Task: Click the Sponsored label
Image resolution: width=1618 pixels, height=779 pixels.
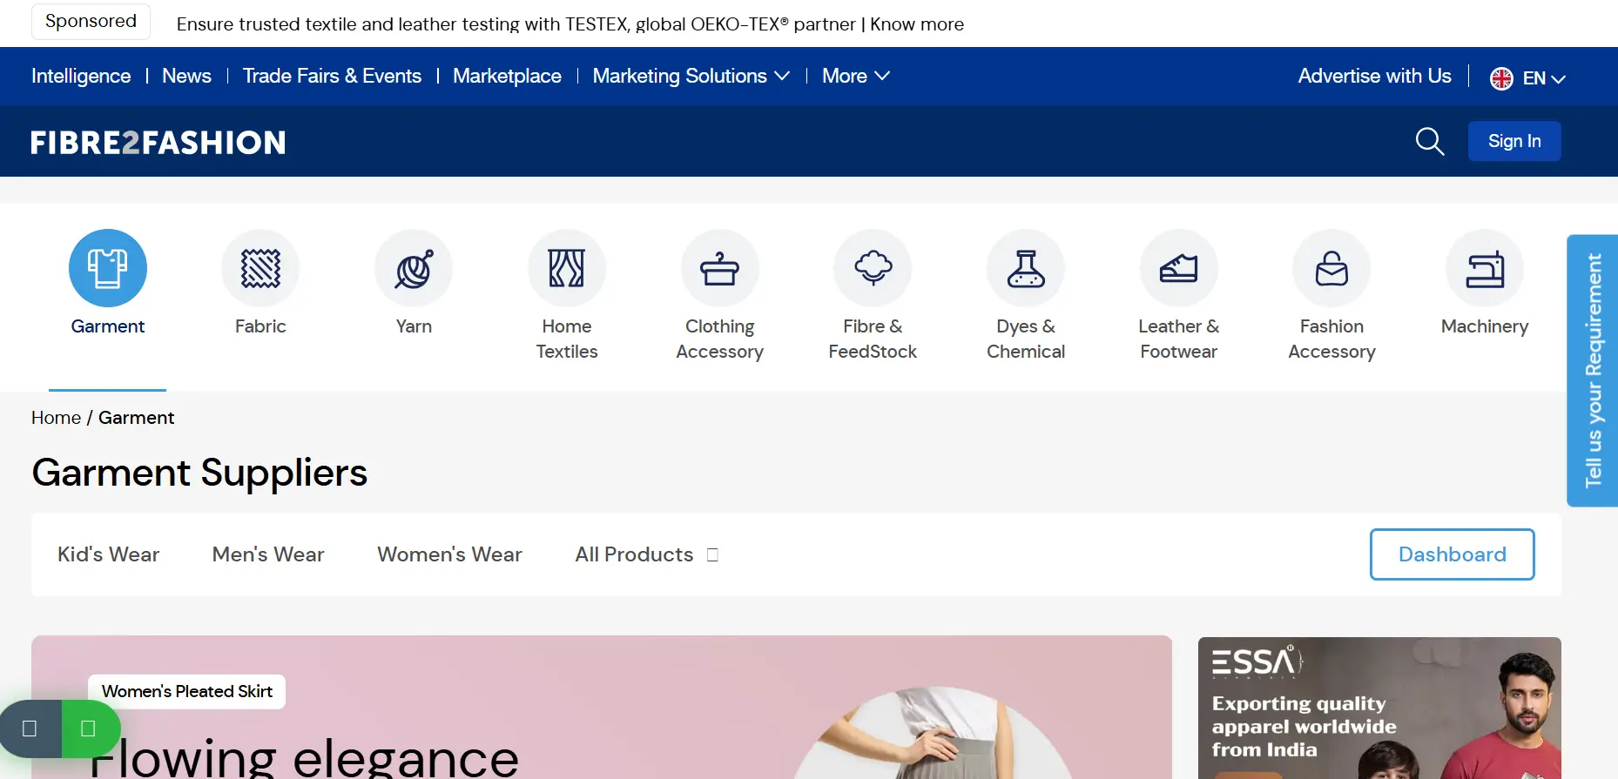Action: click(91, 21)
